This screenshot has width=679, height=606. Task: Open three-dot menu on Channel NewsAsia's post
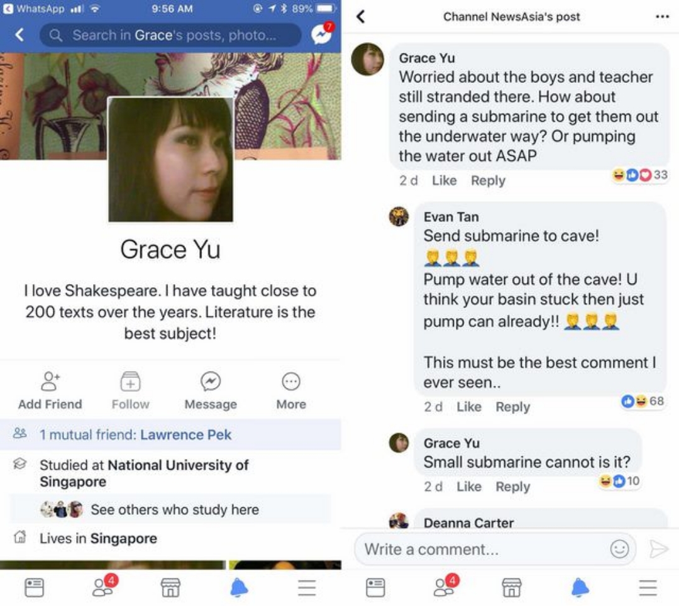tap(662, 16)
